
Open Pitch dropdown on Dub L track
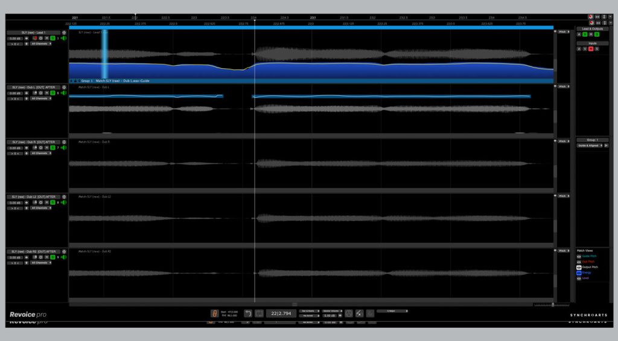(564, 87)
